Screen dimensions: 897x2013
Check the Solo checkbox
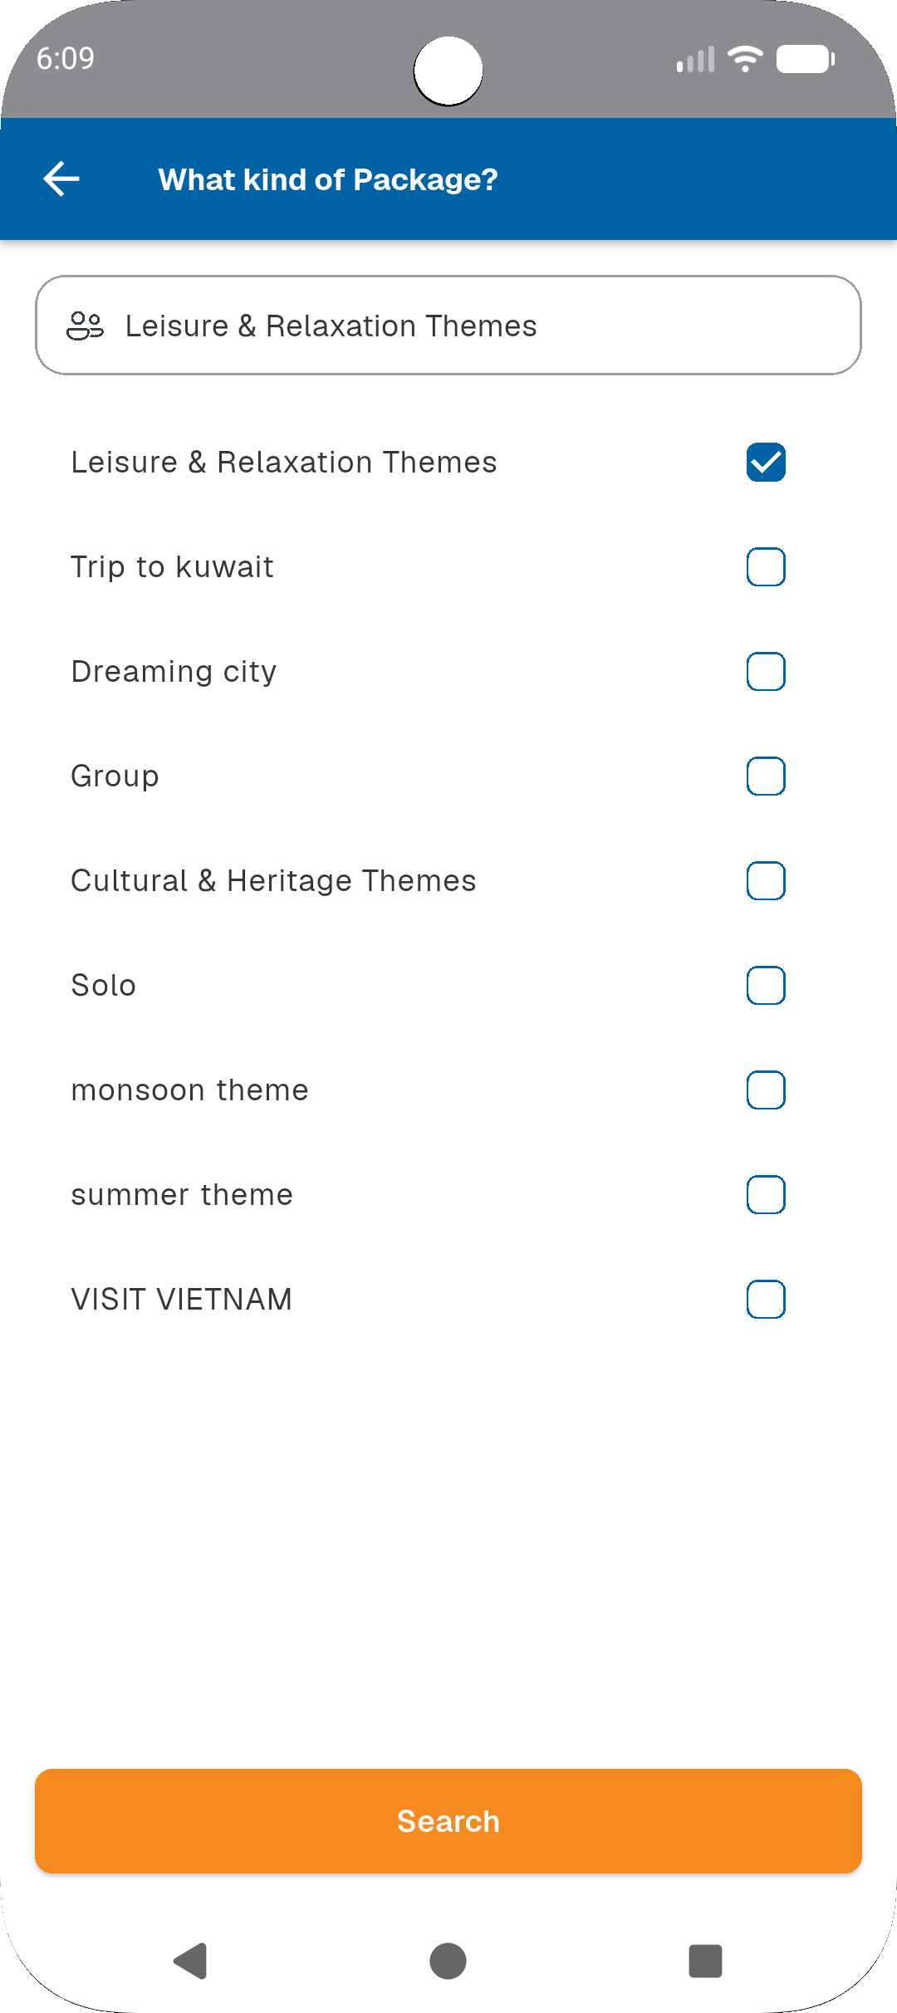[766, 986]
